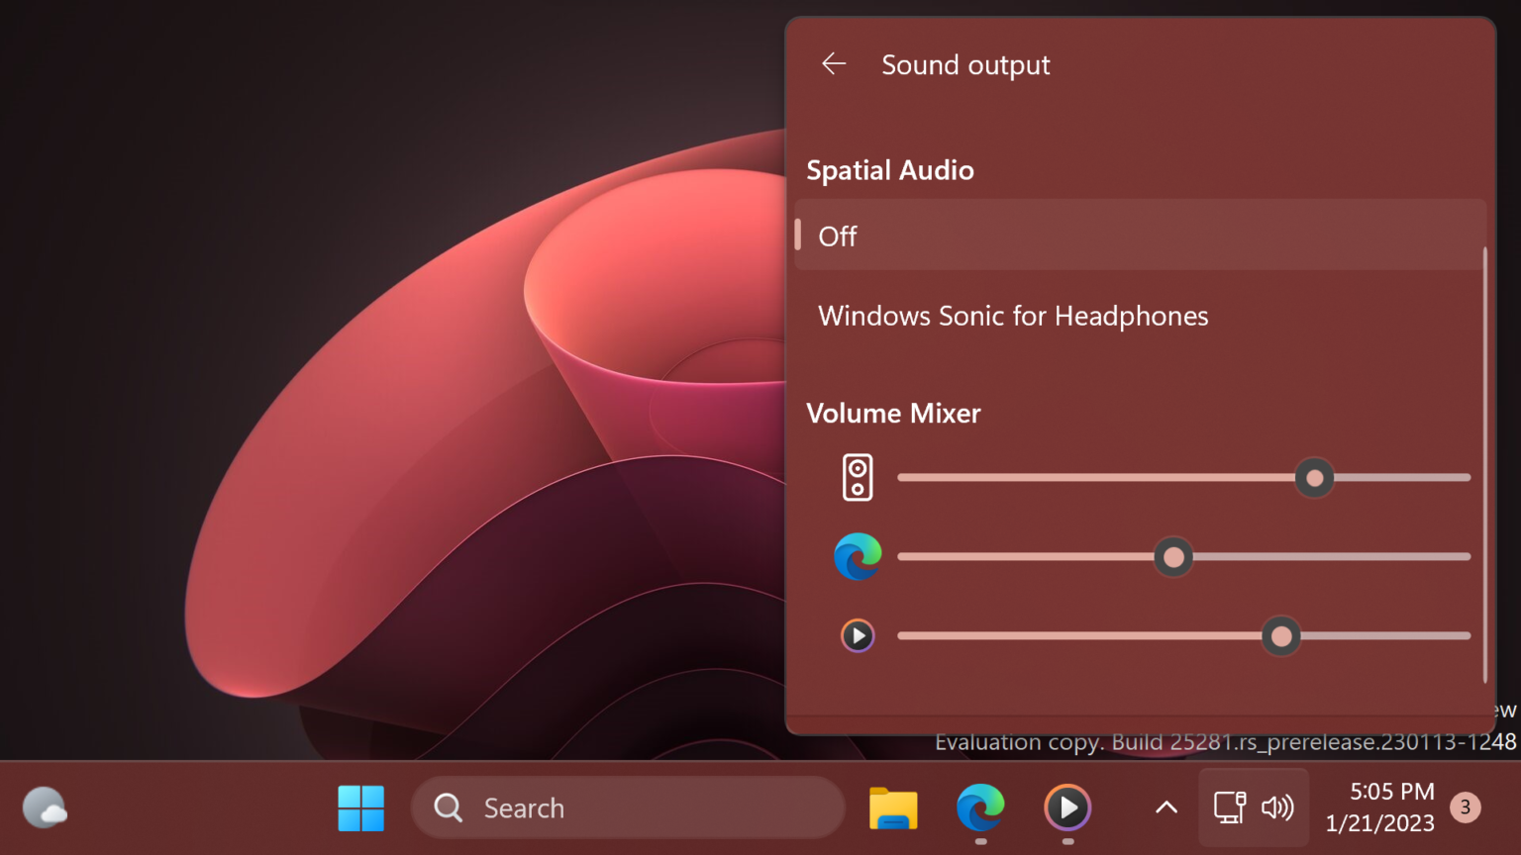Click the Microsoft Edge icon in Volume Mixer
This screenshot has height=855, width=1521.
(857, 556)
